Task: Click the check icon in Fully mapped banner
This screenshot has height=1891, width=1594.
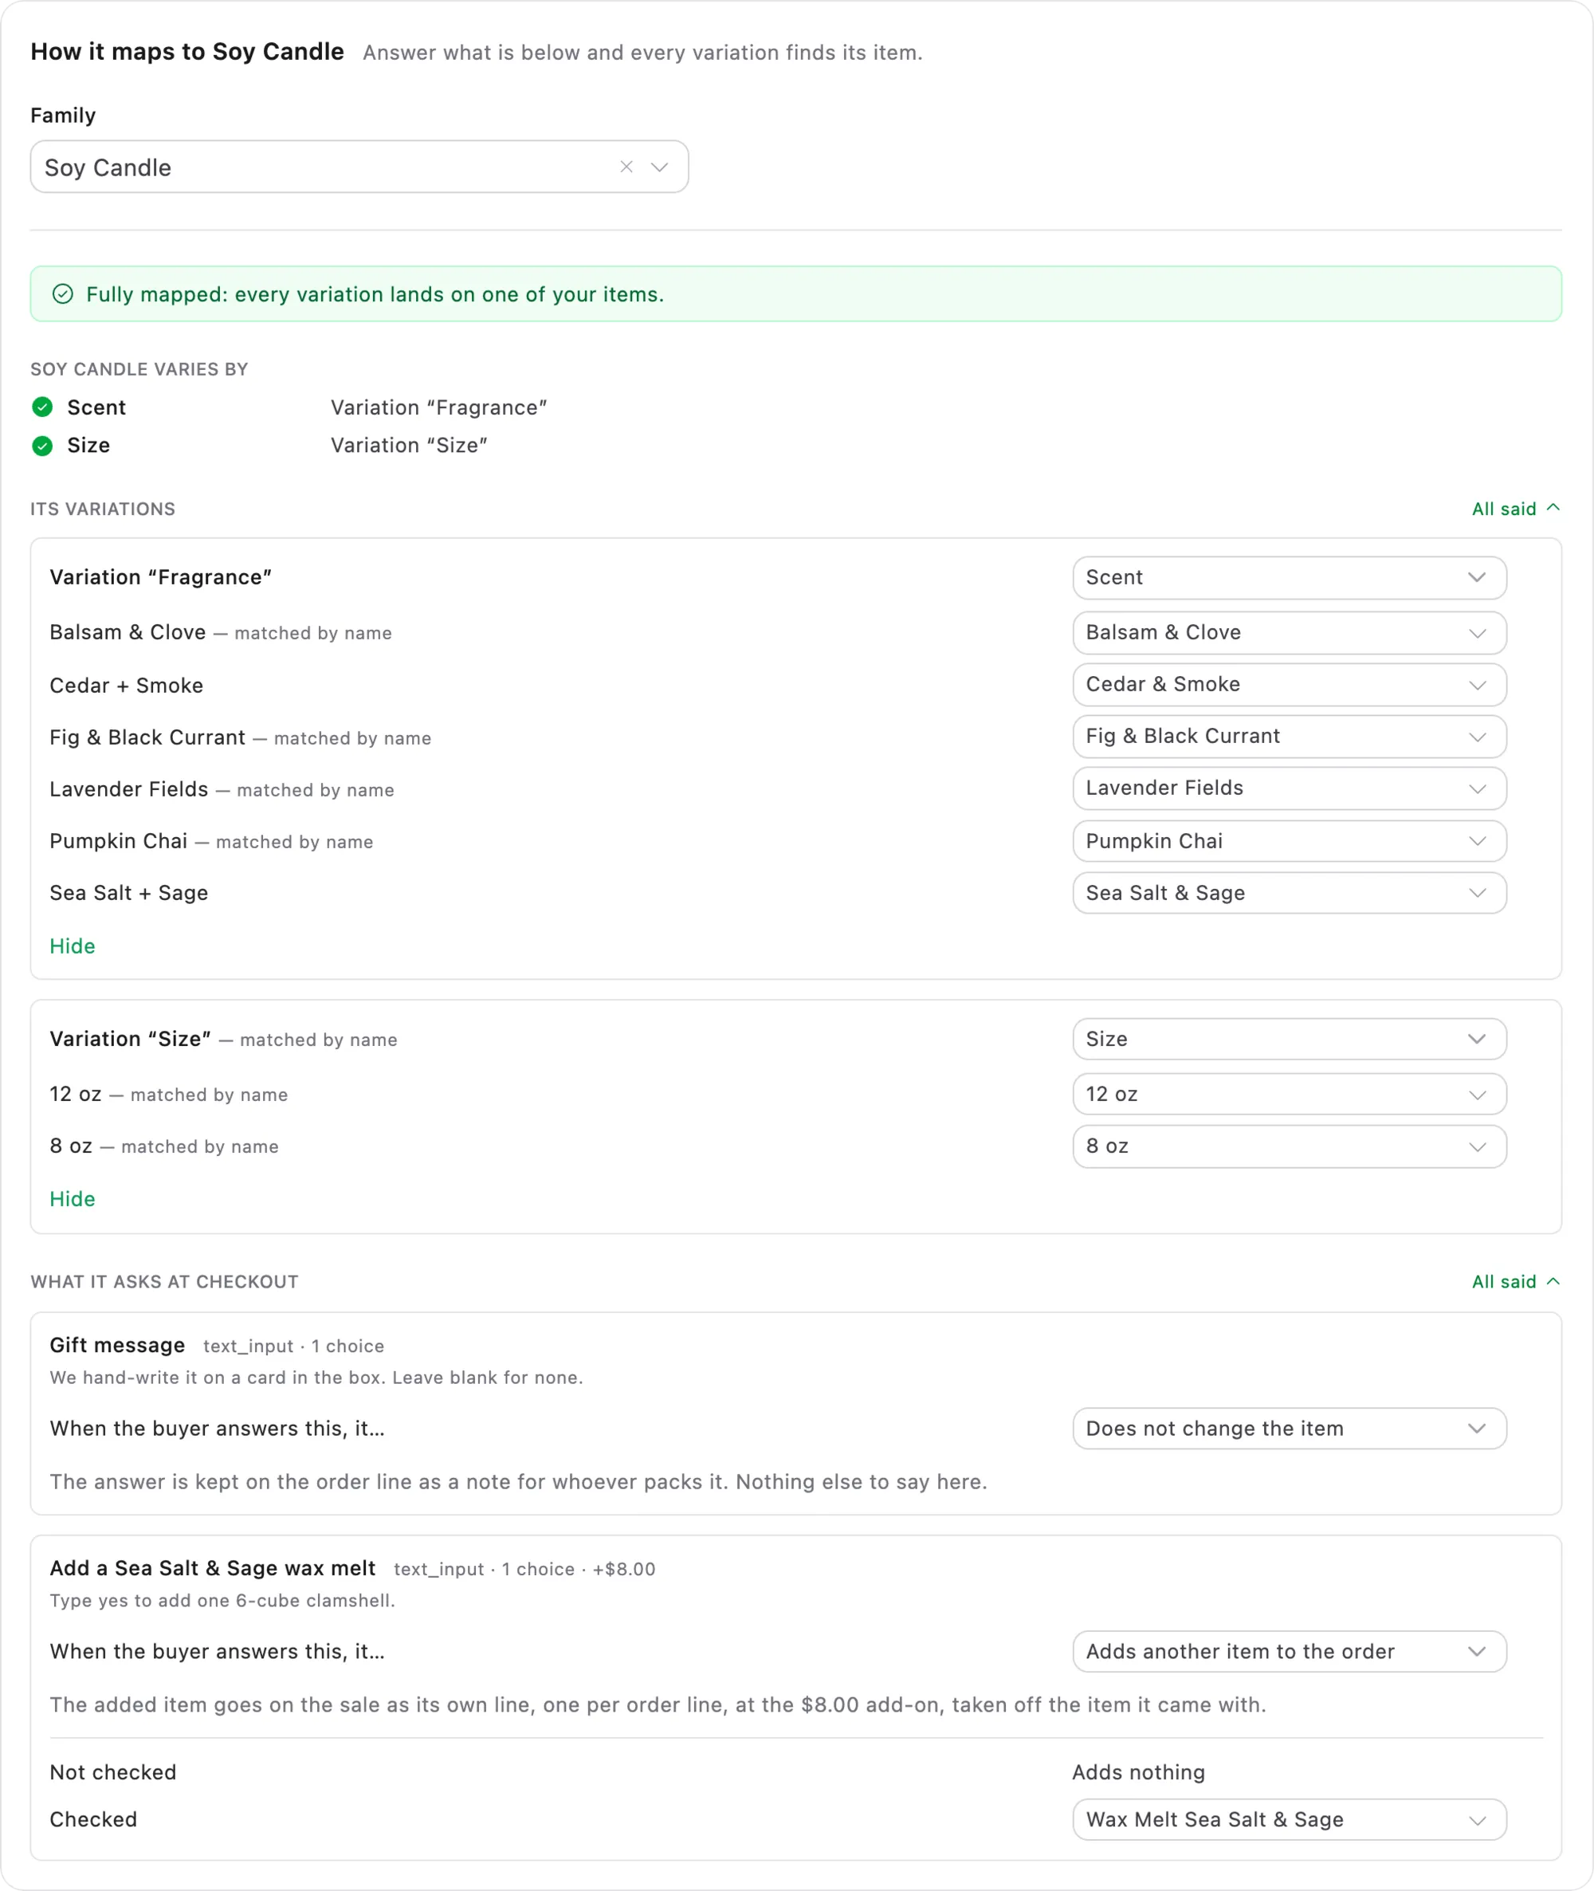Action: click(62, 293)
